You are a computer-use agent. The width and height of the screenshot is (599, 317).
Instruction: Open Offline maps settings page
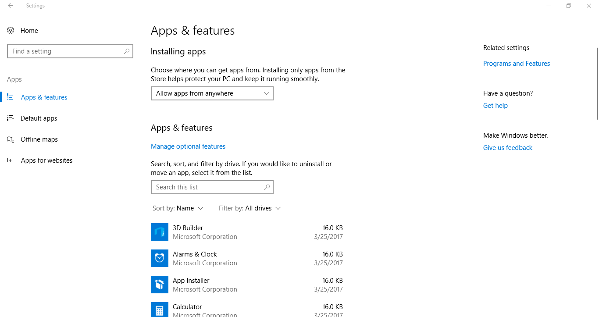click(x=39, y=139)
